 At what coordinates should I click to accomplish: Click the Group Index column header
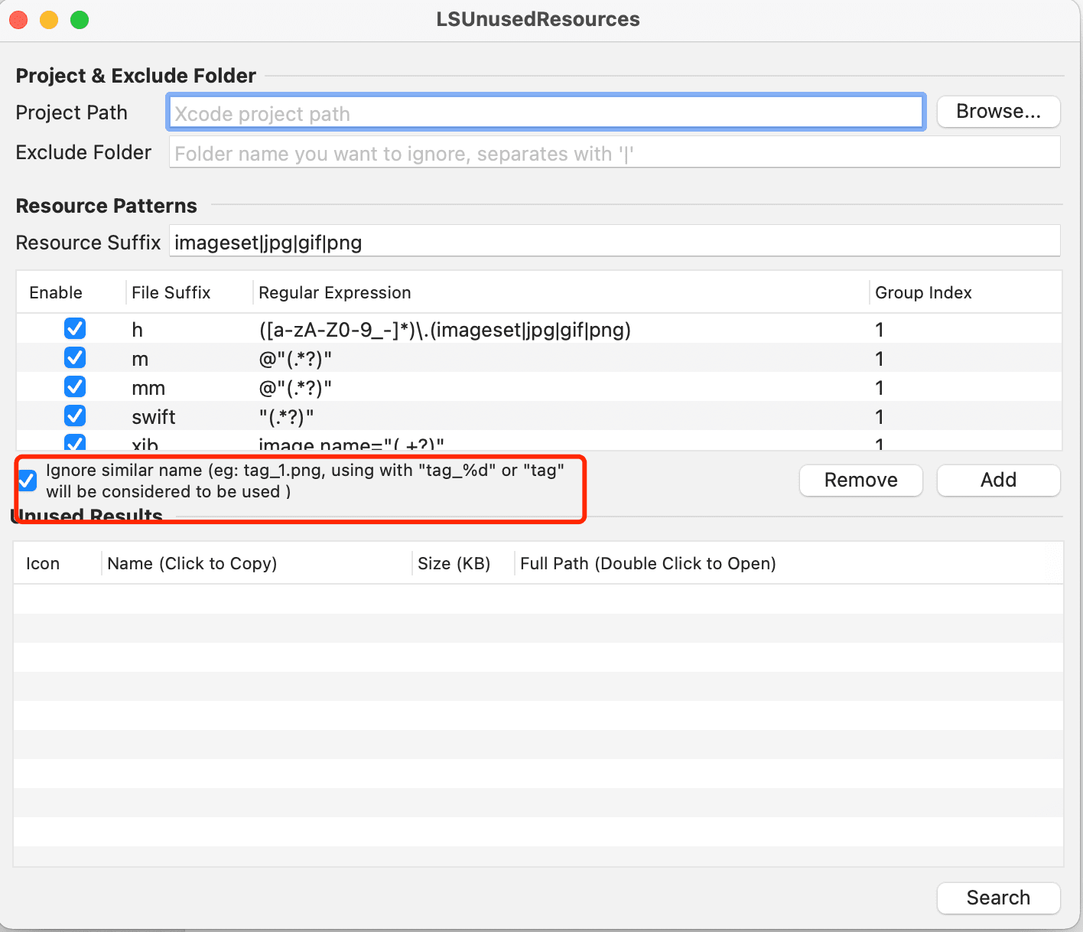pos(923,293)
